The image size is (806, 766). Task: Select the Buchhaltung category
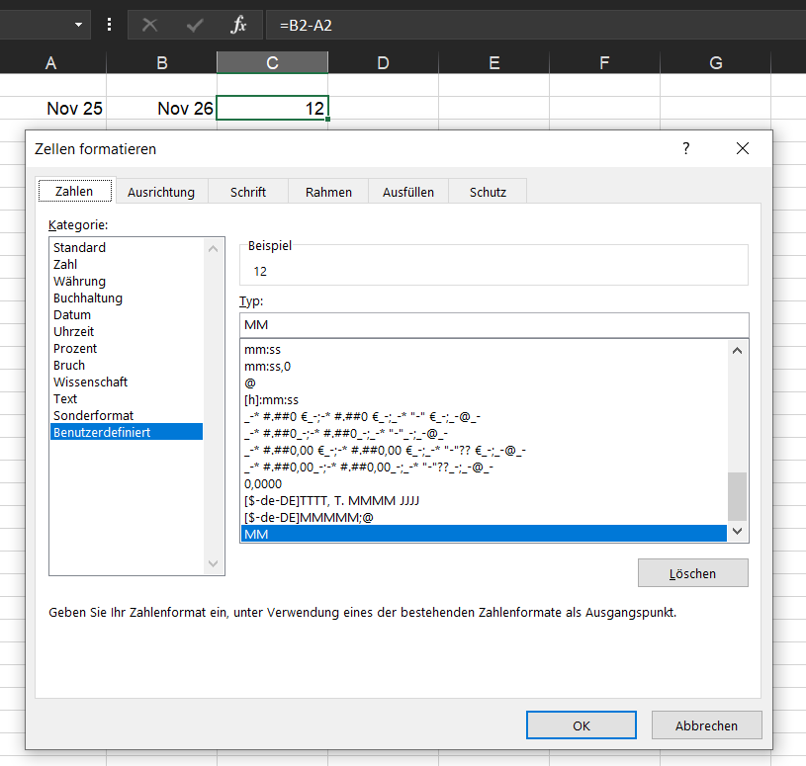coord(127,298)
